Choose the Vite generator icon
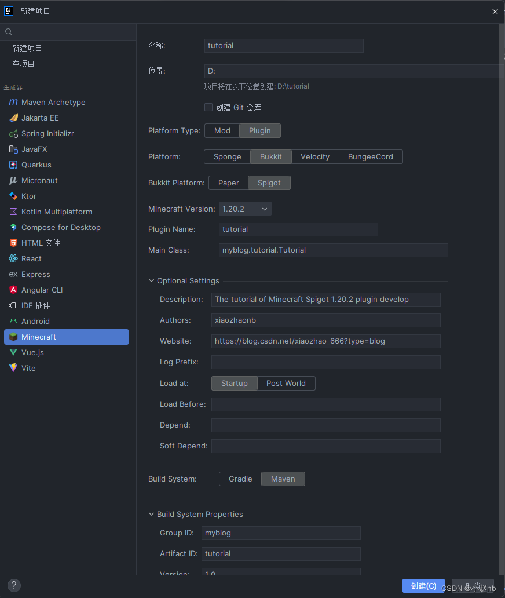This screenshot has width=505, height=598. (x=13, y=368)
